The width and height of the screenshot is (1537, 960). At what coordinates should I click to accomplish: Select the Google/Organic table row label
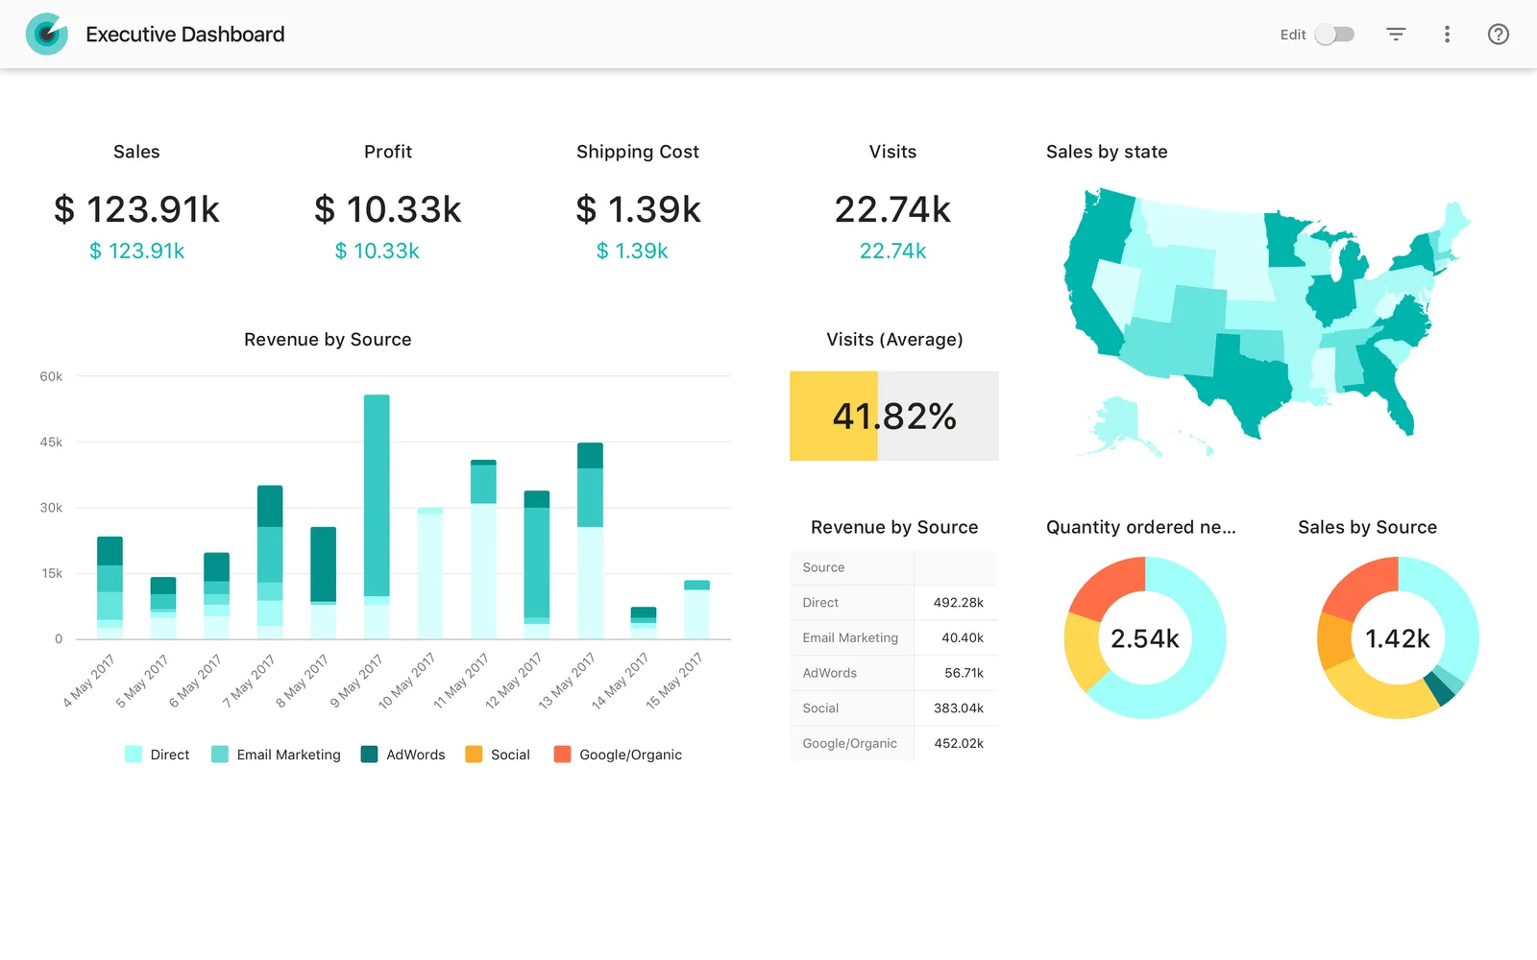[x=849, y=743]
